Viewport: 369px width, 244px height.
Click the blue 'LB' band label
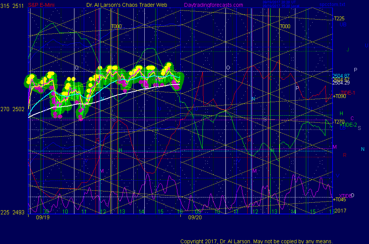(343, 128)
